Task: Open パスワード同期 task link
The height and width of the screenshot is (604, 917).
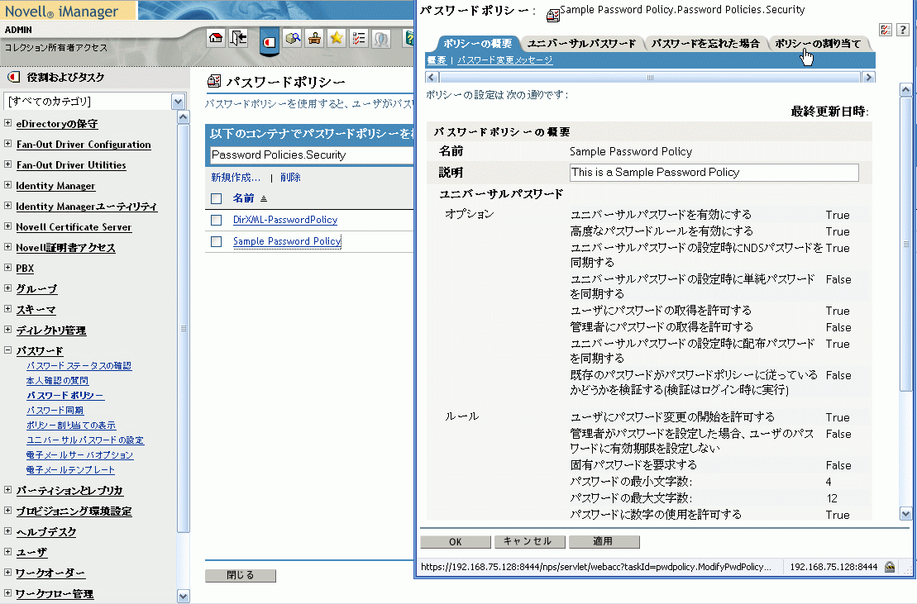Action: click(x=55, y=410)
